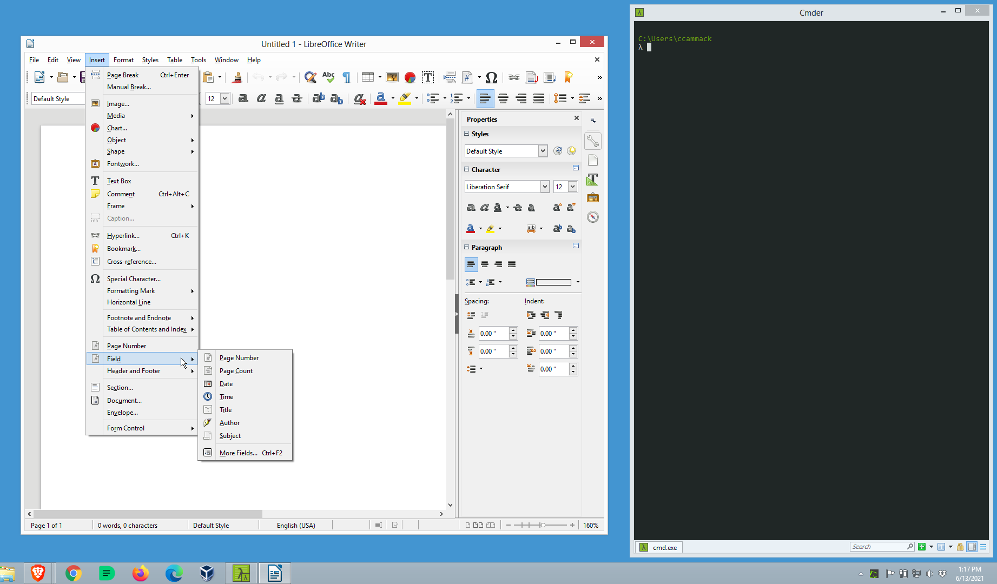The height and width of the screenshot is (584, 997).
Task: Open the sidebar Gallery icon
Action: (x=593, y=198)
